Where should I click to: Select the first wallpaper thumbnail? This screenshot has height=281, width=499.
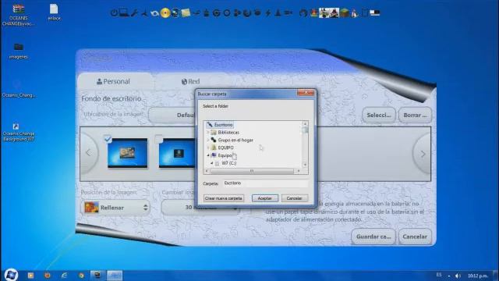pos(128,153)
